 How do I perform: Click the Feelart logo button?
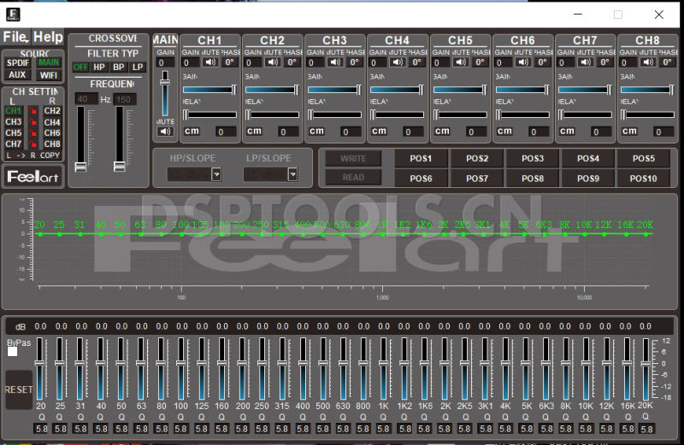(x=32, y=177)
